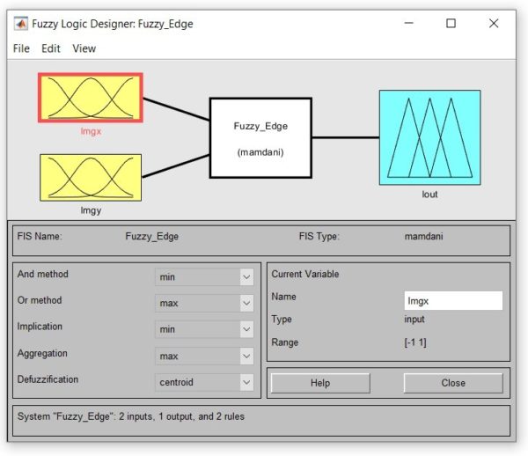Open the Edit menu
The width and height of the screenshot is (528, 456).
coord(51,48)
